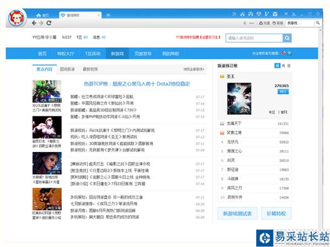This screenshot has width=330, height=247.
Task: Open 笑傲江湖 in the ranking list
Action: pos(234,133)
